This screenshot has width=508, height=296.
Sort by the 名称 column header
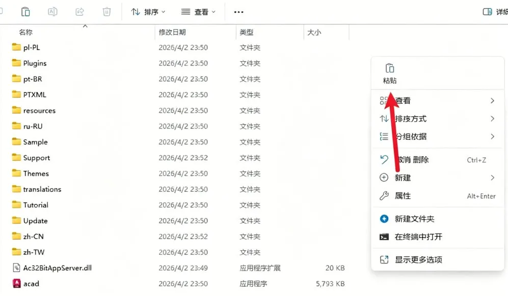[x=25, y=32]
